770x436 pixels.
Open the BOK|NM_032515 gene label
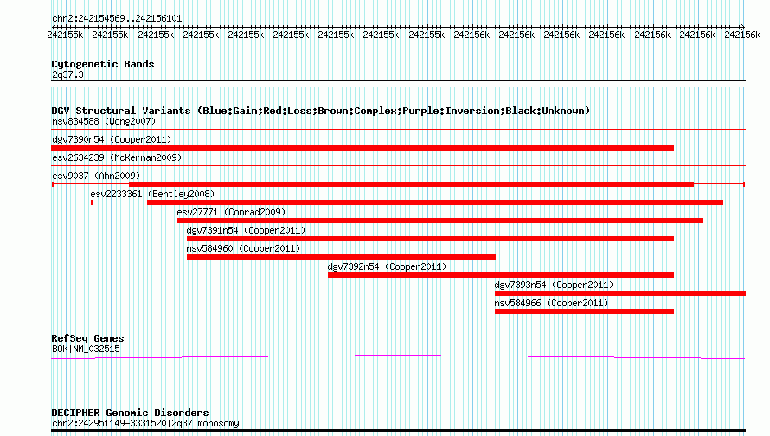point(86,349)
